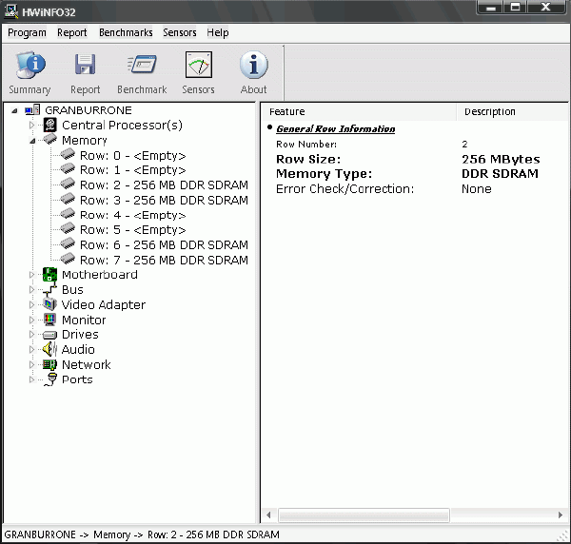Open the Sensors menu

180,32
